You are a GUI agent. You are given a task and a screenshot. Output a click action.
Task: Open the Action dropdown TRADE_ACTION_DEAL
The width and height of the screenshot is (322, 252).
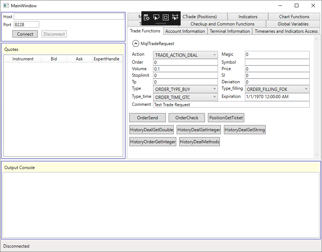point(185,55)
